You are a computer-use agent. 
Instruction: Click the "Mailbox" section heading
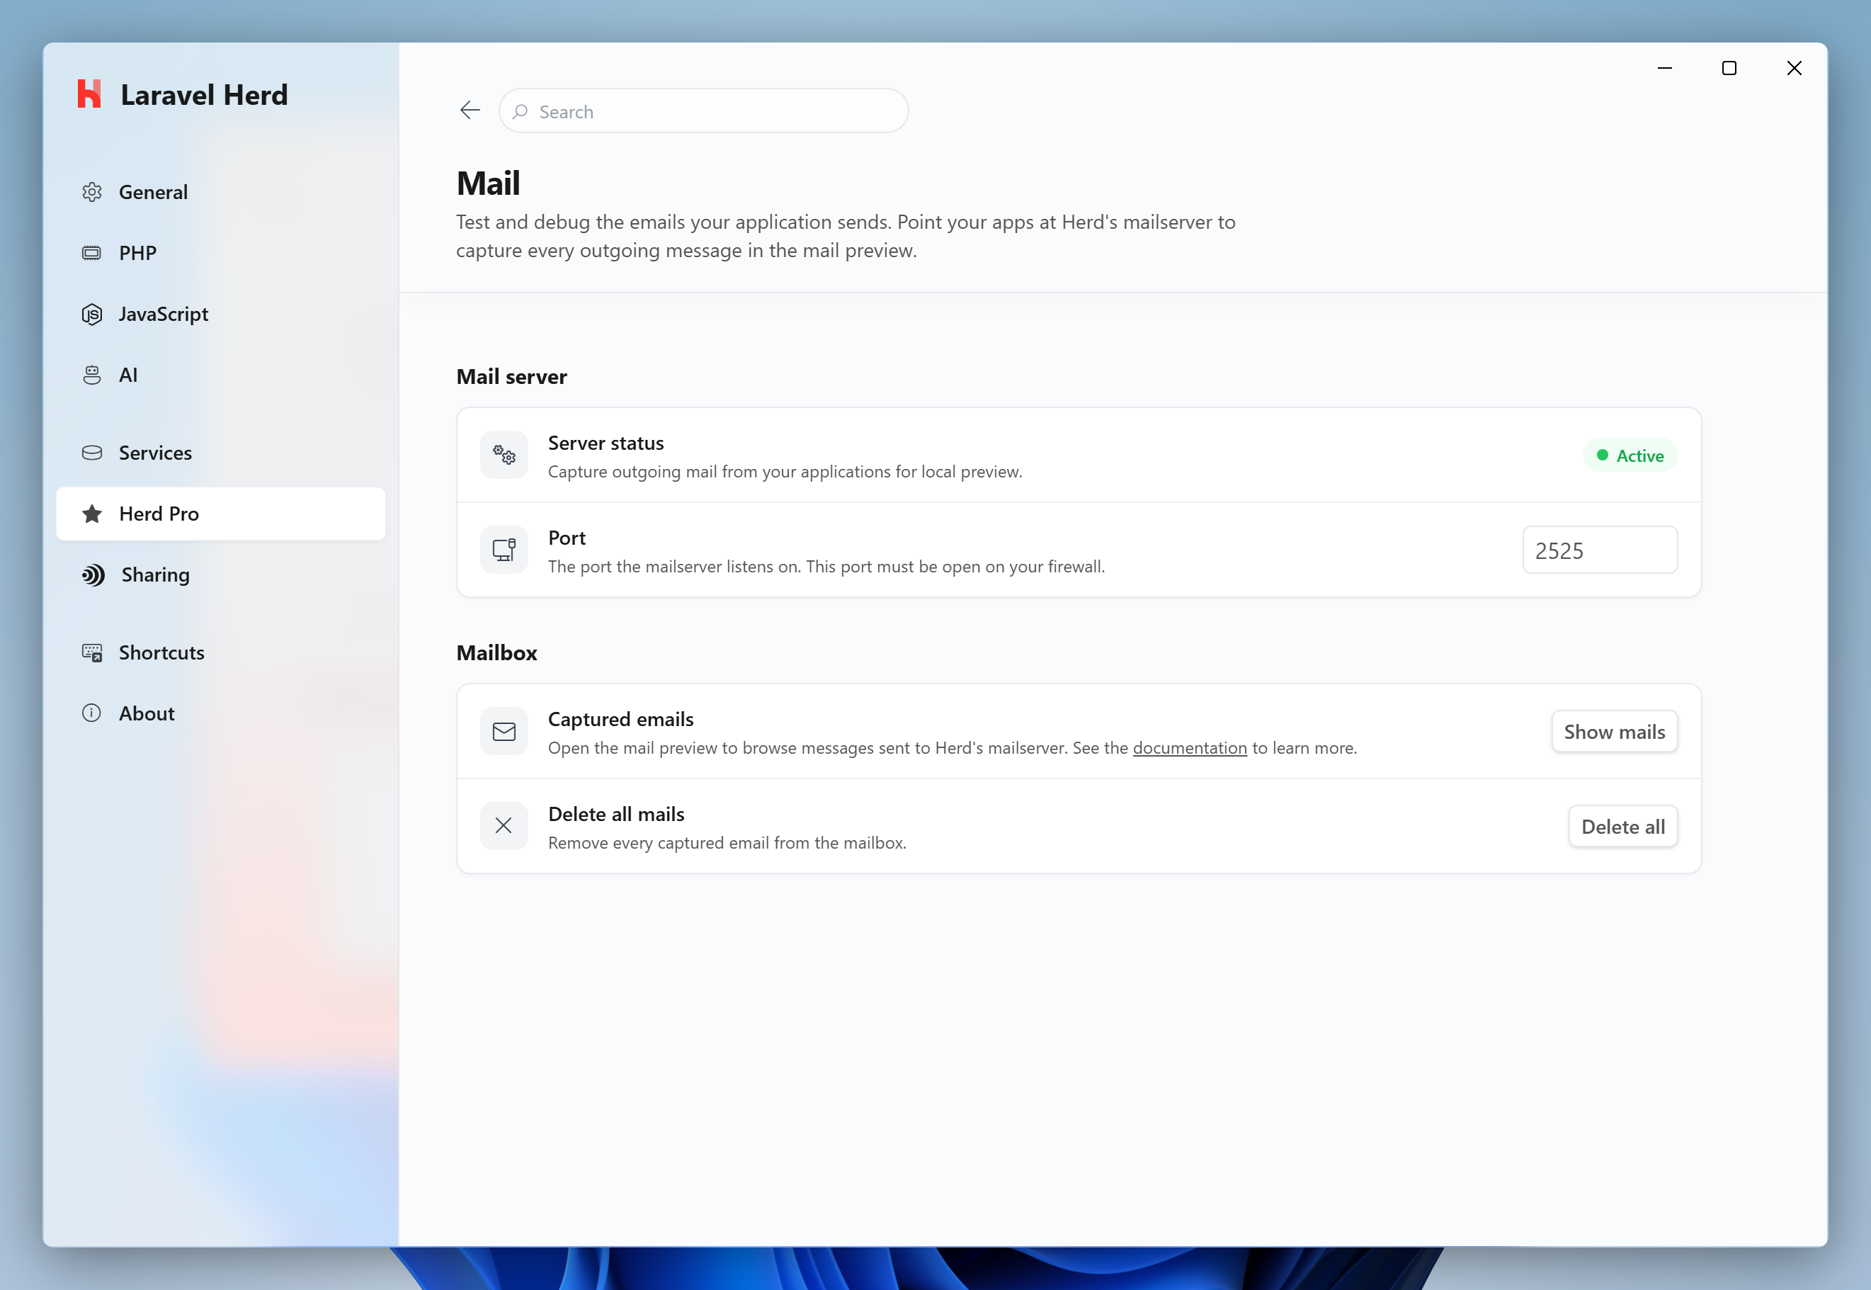[x=497, y=652]
